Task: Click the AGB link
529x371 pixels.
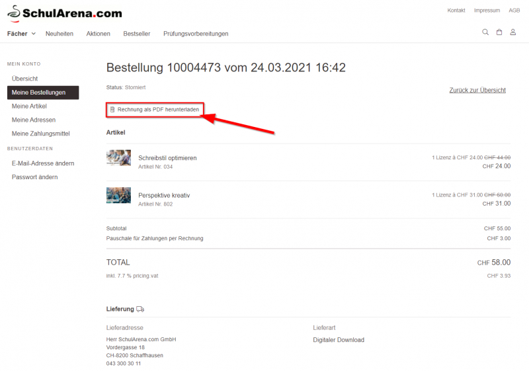Action: [x=514, y=11]
